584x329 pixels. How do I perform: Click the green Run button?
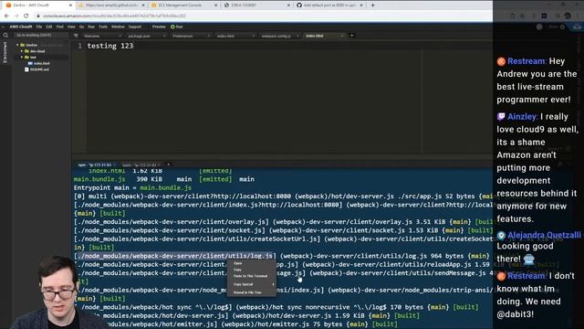(177, 27)
